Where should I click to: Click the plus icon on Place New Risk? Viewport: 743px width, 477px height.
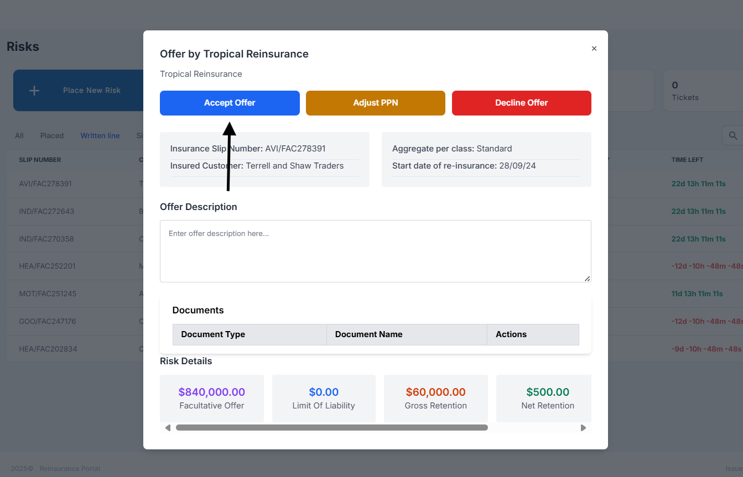pyautogui.click(x=34, y=91)
